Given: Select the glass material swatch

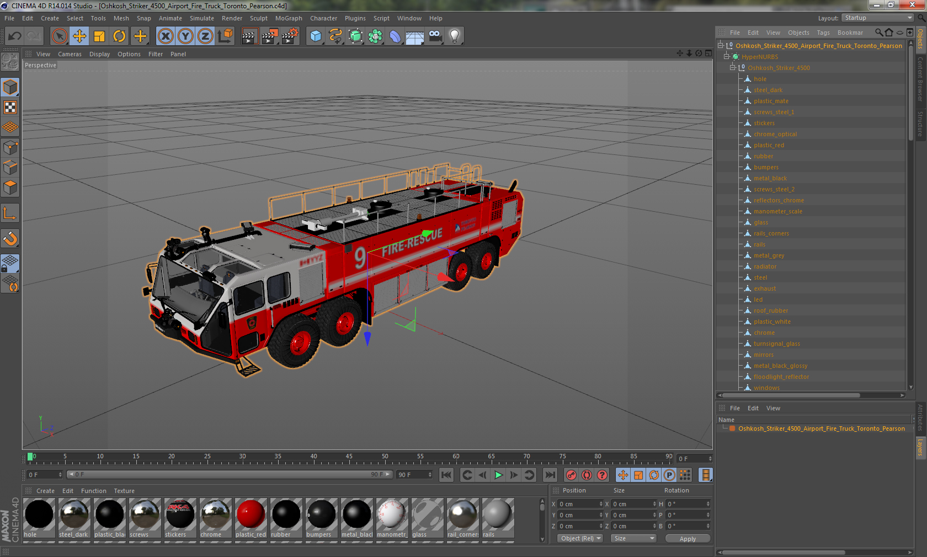Looking at the screenshot, I should (x=427, y=518).
